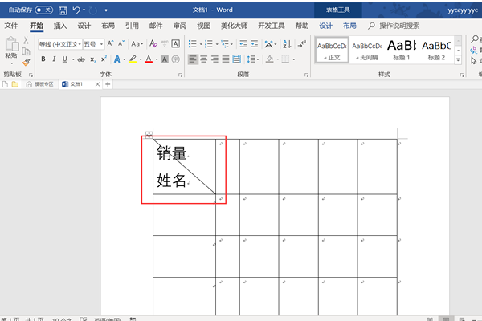Click the Align Right icon

214,59
